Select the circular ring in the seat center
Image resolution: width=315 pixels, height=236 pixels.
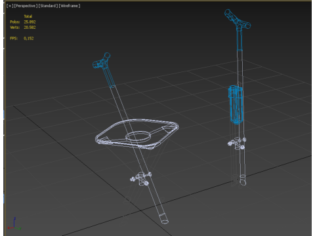pyautogui.click(x=138, y=136)
